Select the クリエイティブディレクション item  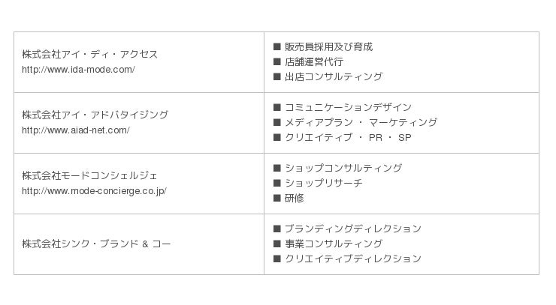353,259
